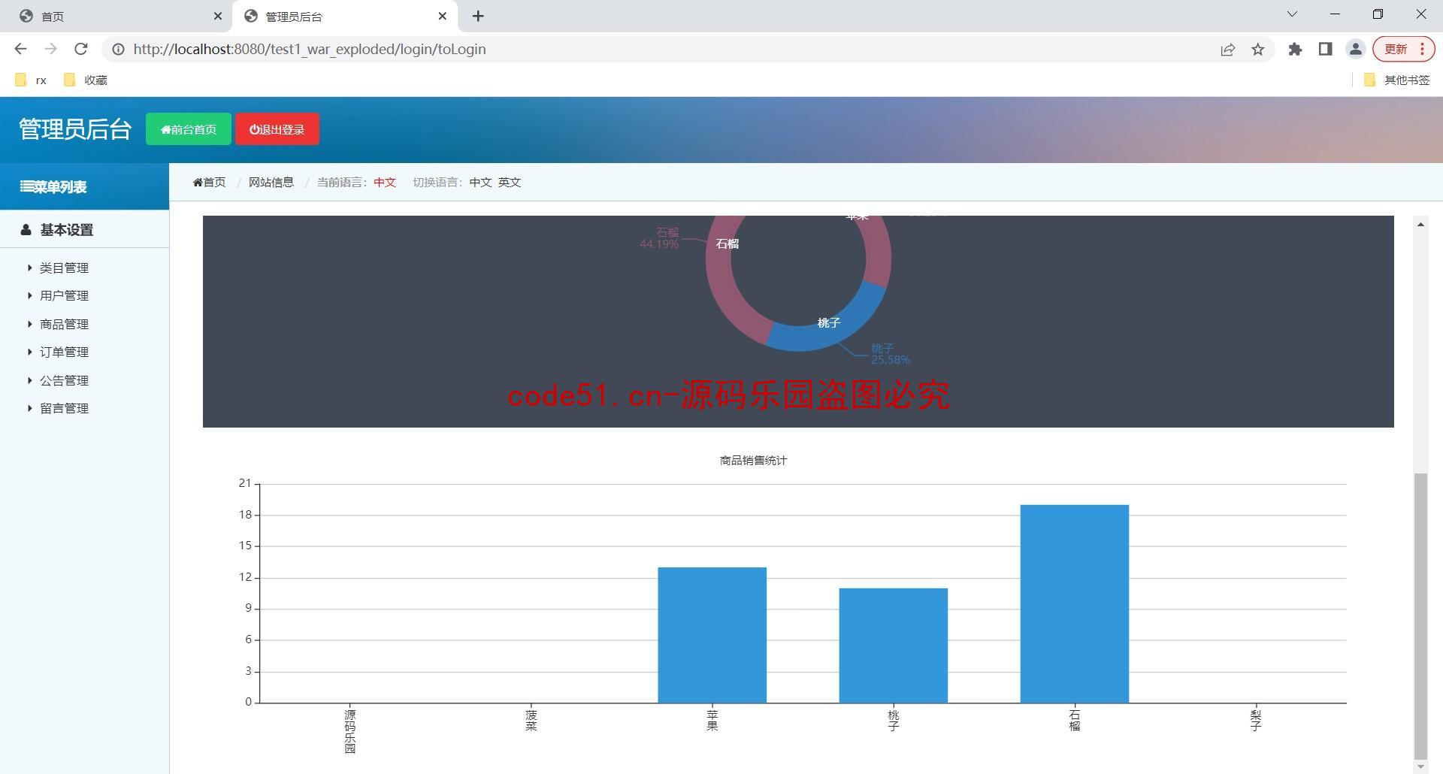Viewport: 1443px width, 774px height.
Task: Click the 商品销售统计 chart title
Action: coord(753,461)
